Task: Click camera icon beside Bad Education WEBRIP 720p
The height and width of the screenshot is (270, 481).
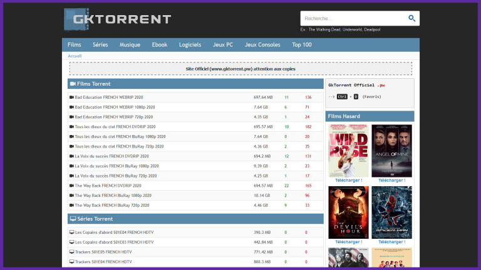Action: pyautogui.click(x=71, y=117)
